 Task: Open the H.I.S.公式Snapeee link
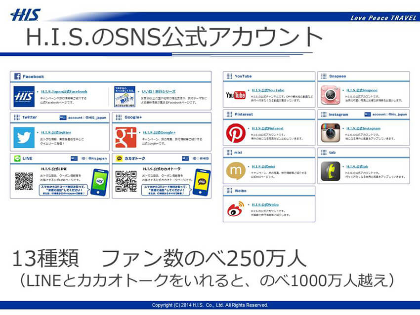(x=362, y=90)
